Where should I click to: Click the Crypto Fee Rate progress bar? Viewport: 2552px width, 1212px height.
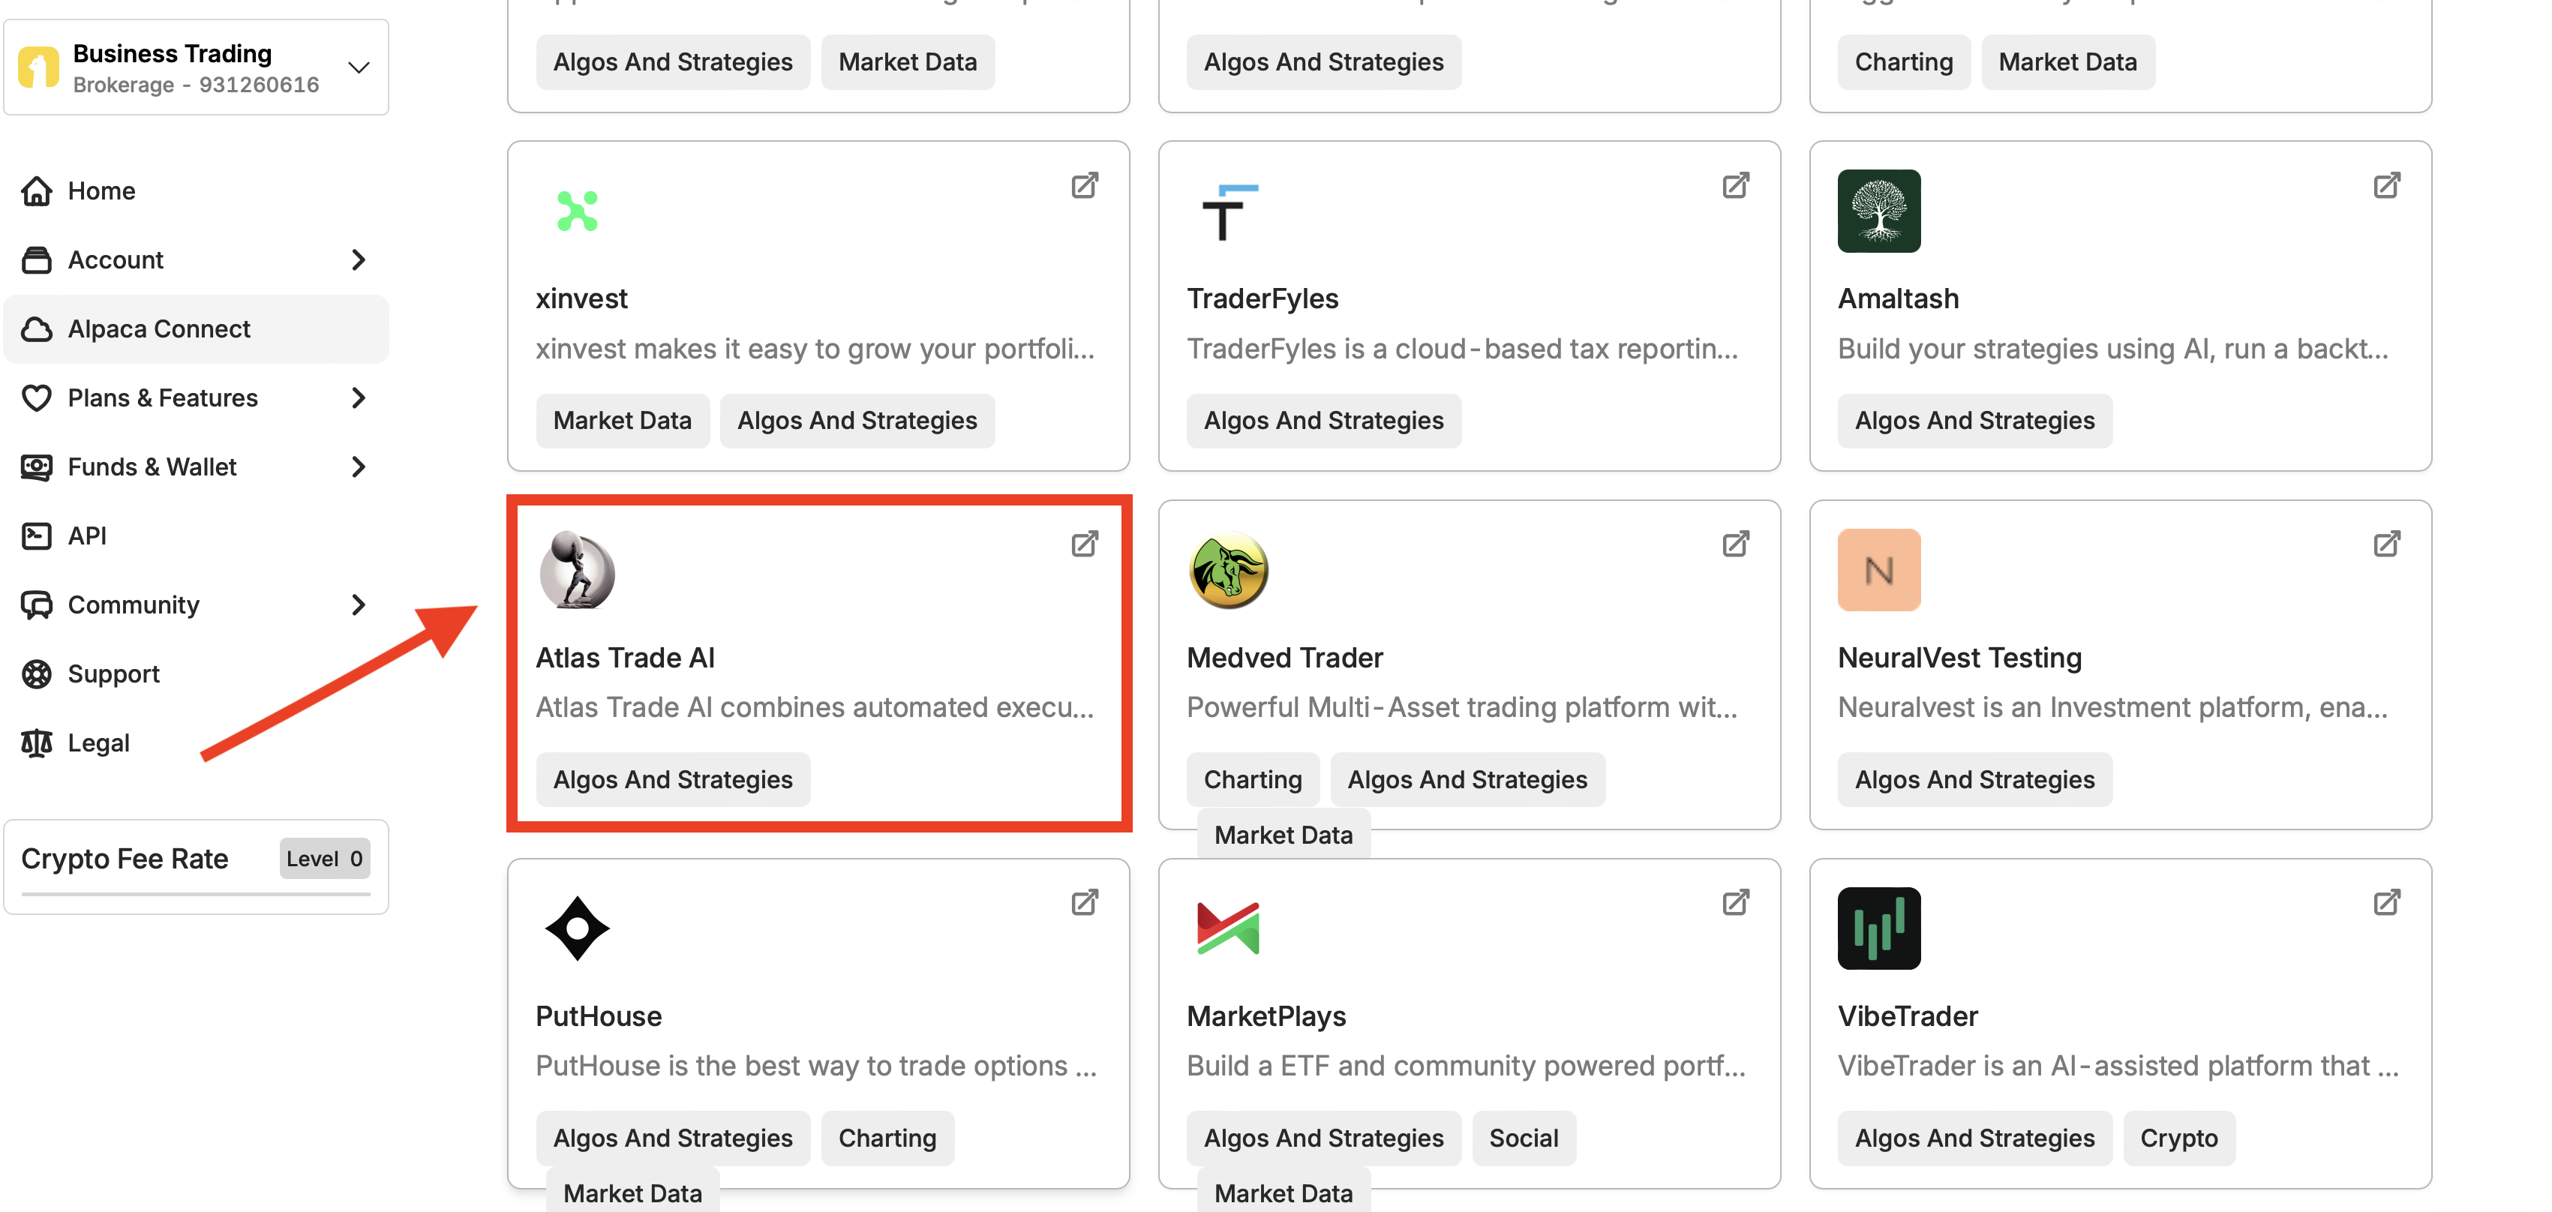(x=195, y=894)
